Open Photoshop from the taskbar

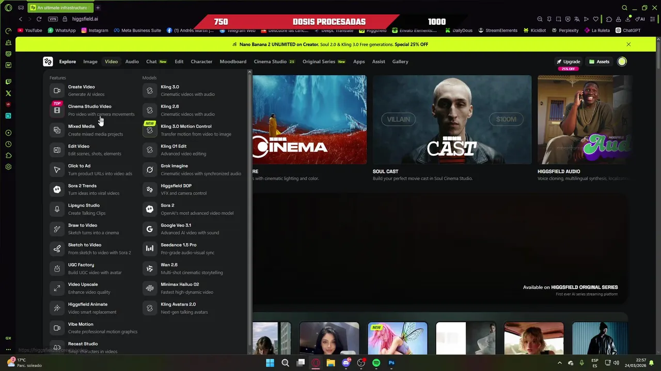pyautogui.click(x=391, y=363)
